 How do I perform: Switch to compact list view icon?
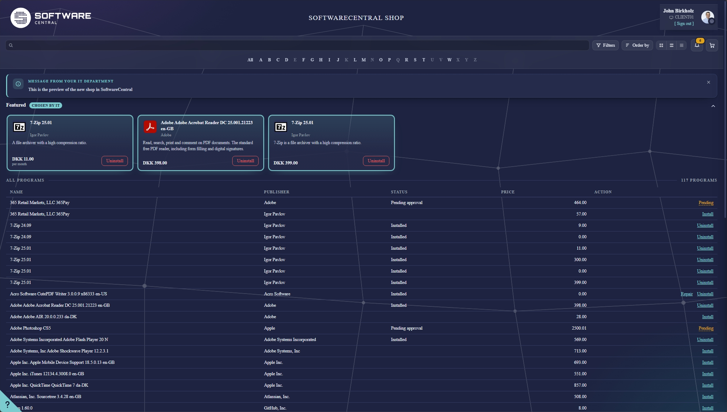(x=682, y=45)
